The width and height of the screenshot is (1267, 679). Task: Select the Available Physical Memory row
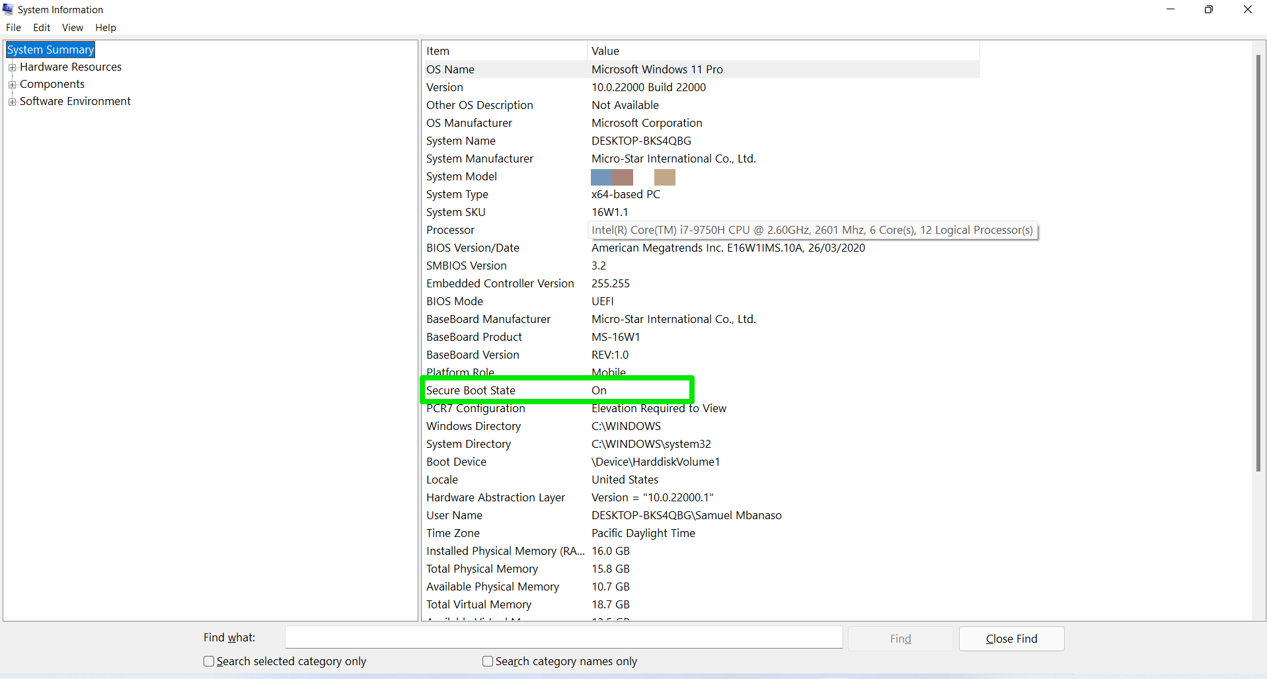701,587
